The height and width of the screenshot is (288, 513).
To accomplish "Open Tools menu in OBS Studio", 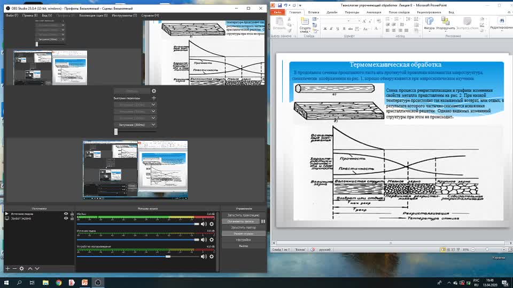I will pyautogui.click(x=125, y=15).
